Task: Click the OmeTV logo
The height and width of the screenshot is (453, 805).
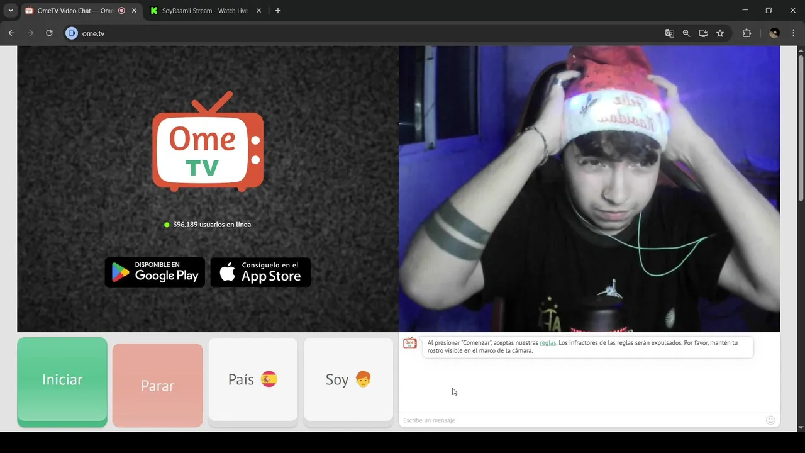Action: pos(208,142)
